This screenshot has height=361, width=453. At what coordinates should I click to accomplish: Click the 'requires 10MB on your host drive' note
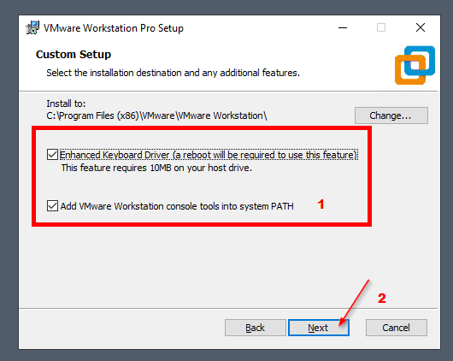[x=156, y=168]
